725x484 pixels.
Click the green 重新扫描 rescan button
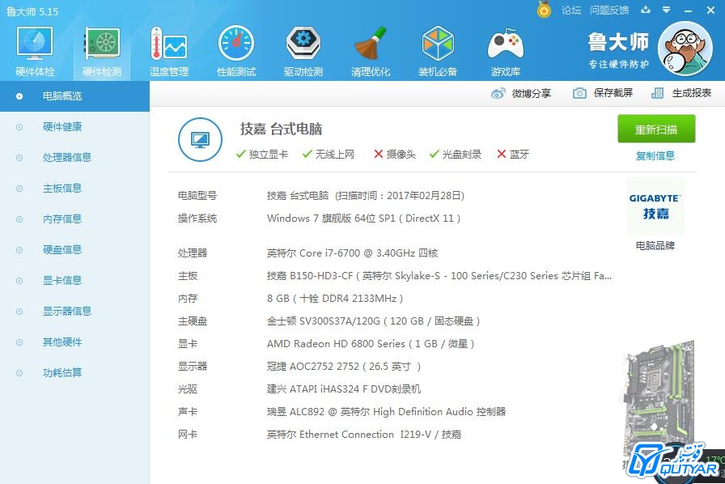coord(656,129)
